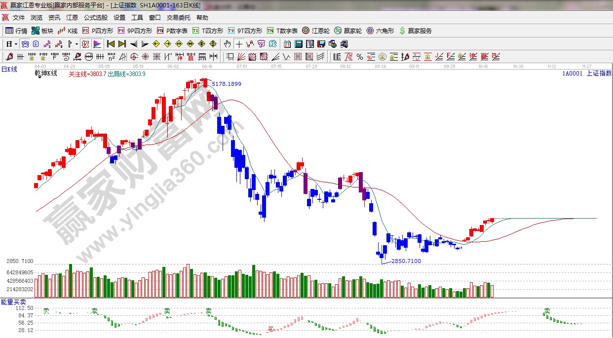Open the calculator icon in toolbar

[x=298, y=44]
